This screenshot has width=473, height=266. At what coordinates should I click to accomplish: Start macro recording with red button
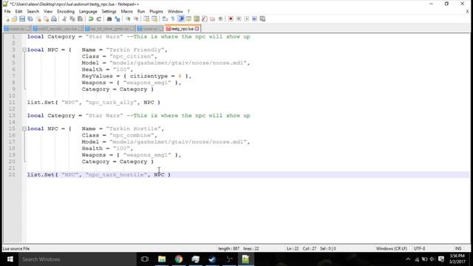click(x=231, y=19)
